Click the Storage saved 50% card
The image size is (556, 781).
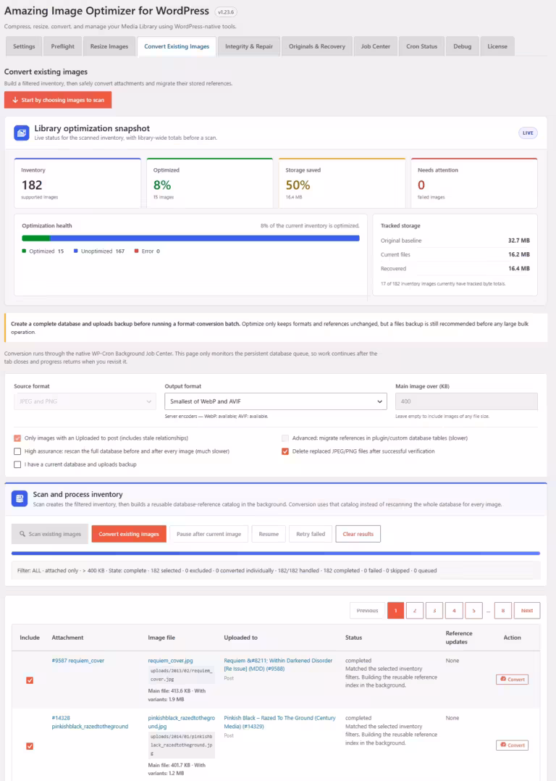[x=342, y=183]
